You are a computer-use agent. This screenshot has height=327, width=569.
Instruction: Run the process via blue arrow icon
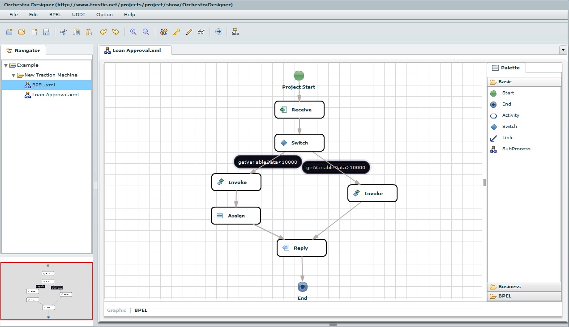pos(218,32)
